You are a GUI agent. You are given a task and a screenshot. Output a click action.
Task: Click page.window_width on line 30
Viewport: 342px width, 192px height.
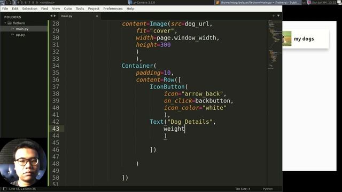click(186, 38)
